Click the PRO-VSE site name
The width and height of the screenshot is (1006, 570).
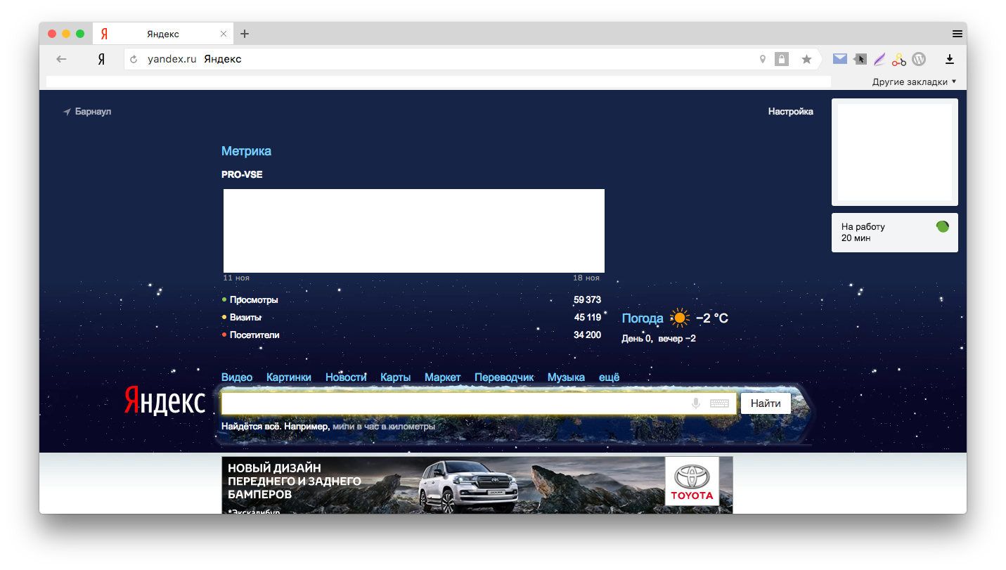(242, 174)
